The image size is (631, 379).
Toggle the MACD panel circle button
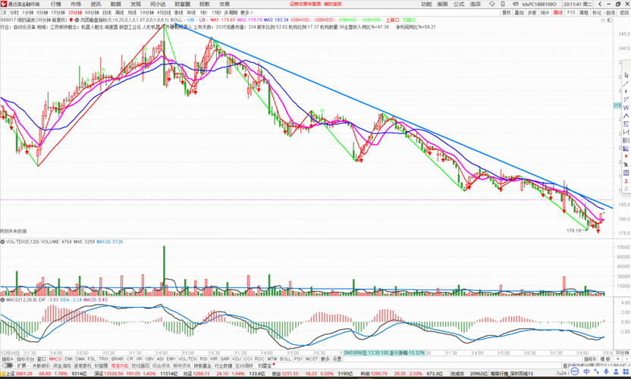pos(2,299)
